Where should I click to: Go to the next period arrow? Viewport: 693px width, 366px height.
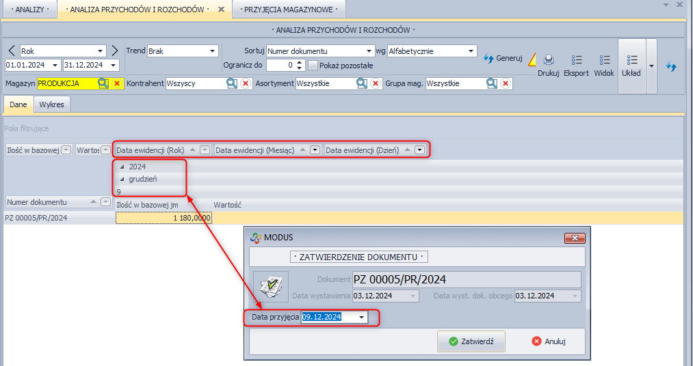coord(115,51)
